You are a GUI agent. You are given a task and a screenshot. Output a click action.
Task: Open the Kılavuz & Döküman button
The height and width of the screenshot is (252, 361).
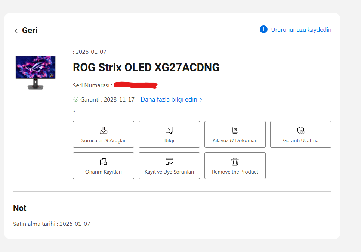(x=235, y=134)
